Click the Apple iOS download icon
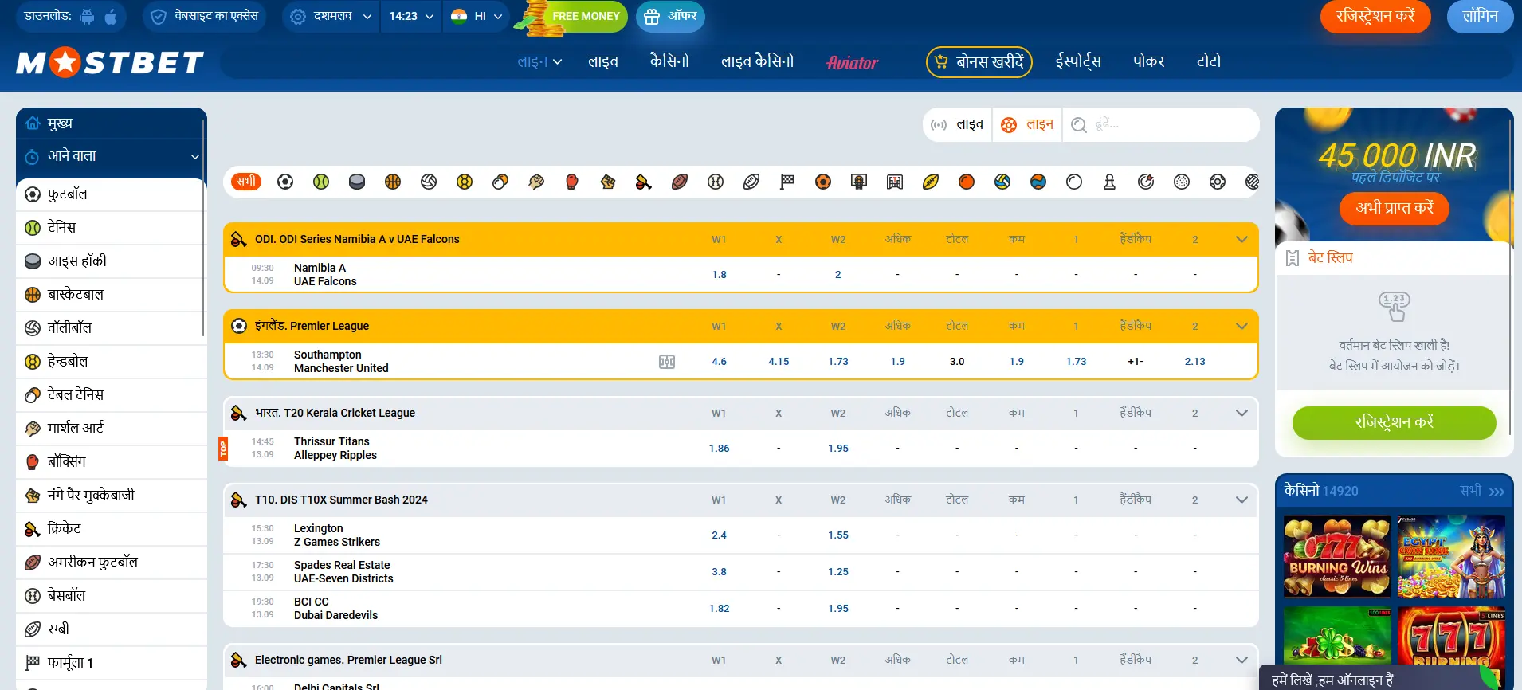Screen dimensions: 1522x690 click(111, 16)
